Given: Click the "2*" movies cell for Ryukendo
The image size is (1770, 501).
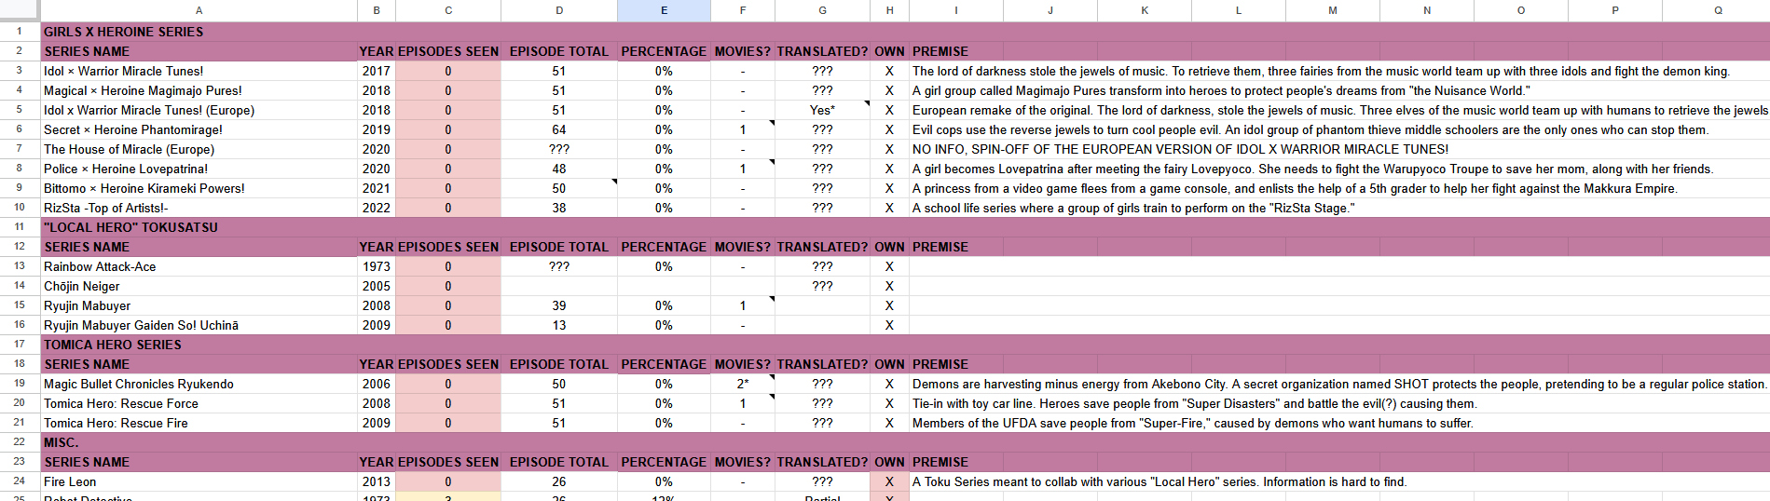Looking at the screenshot, I should click(x=742, y=384).
